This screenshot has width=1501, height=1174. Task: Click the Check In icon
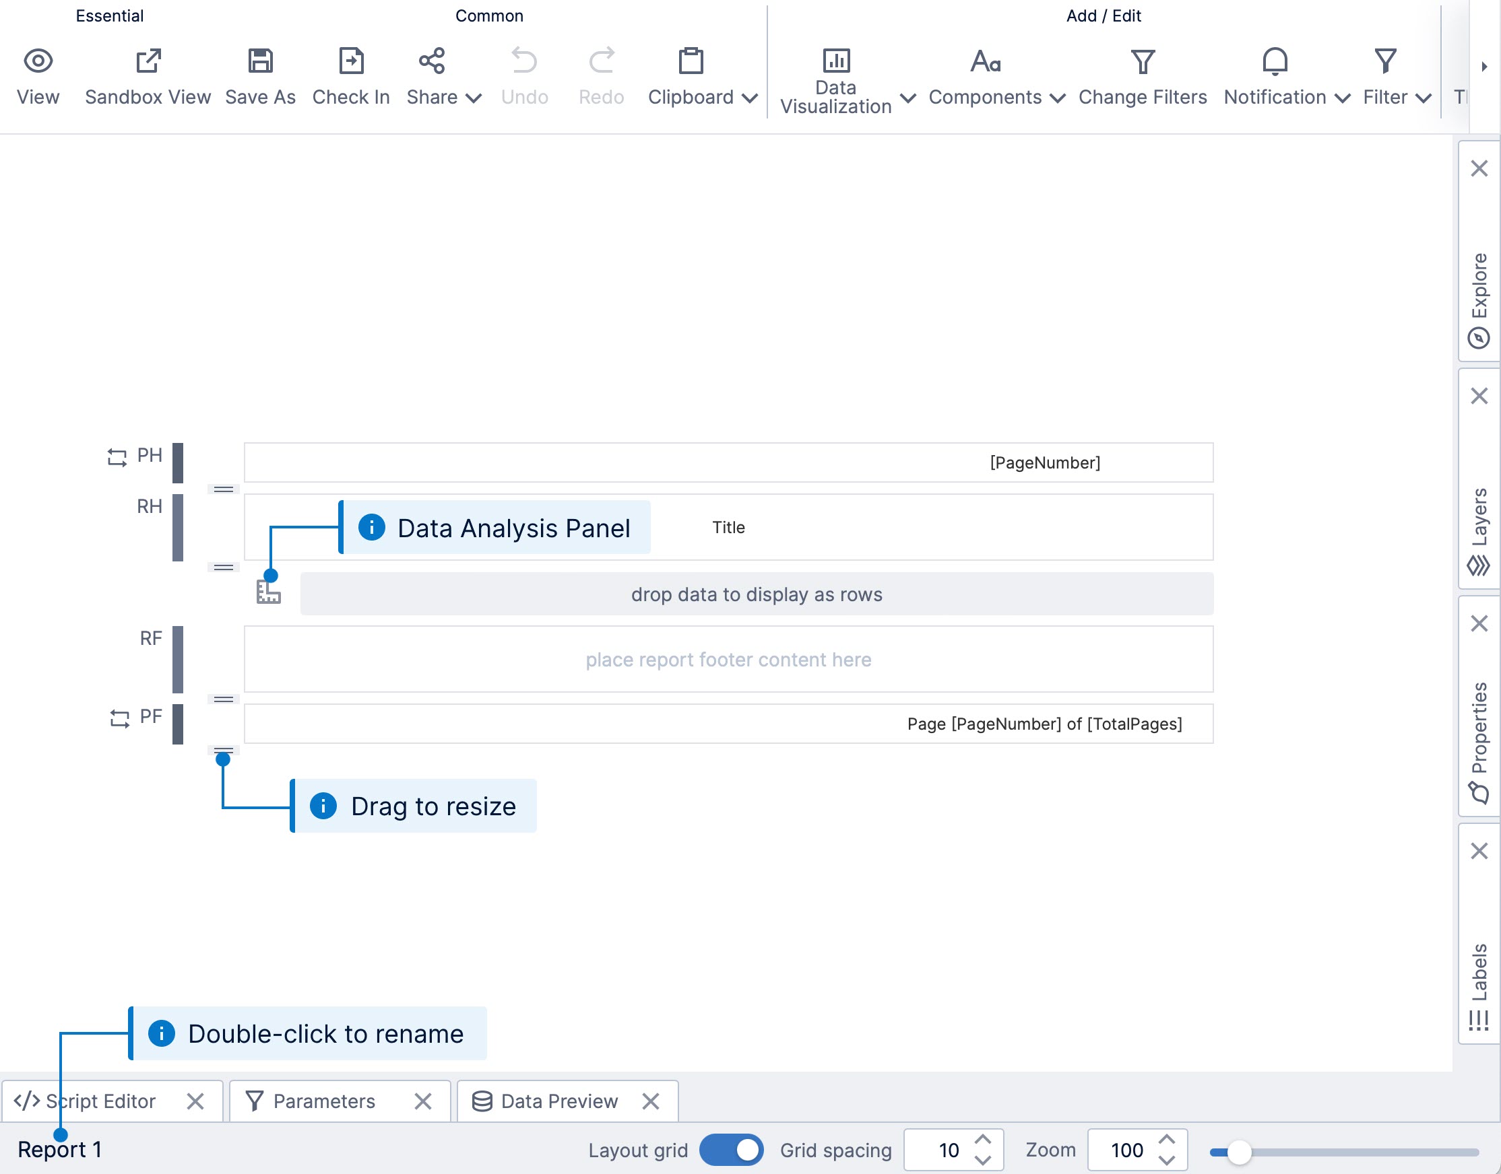coord(351,61)
